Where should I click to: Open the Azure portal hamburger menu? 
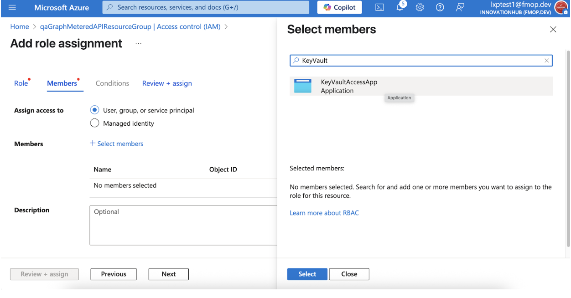pos(12,8)
